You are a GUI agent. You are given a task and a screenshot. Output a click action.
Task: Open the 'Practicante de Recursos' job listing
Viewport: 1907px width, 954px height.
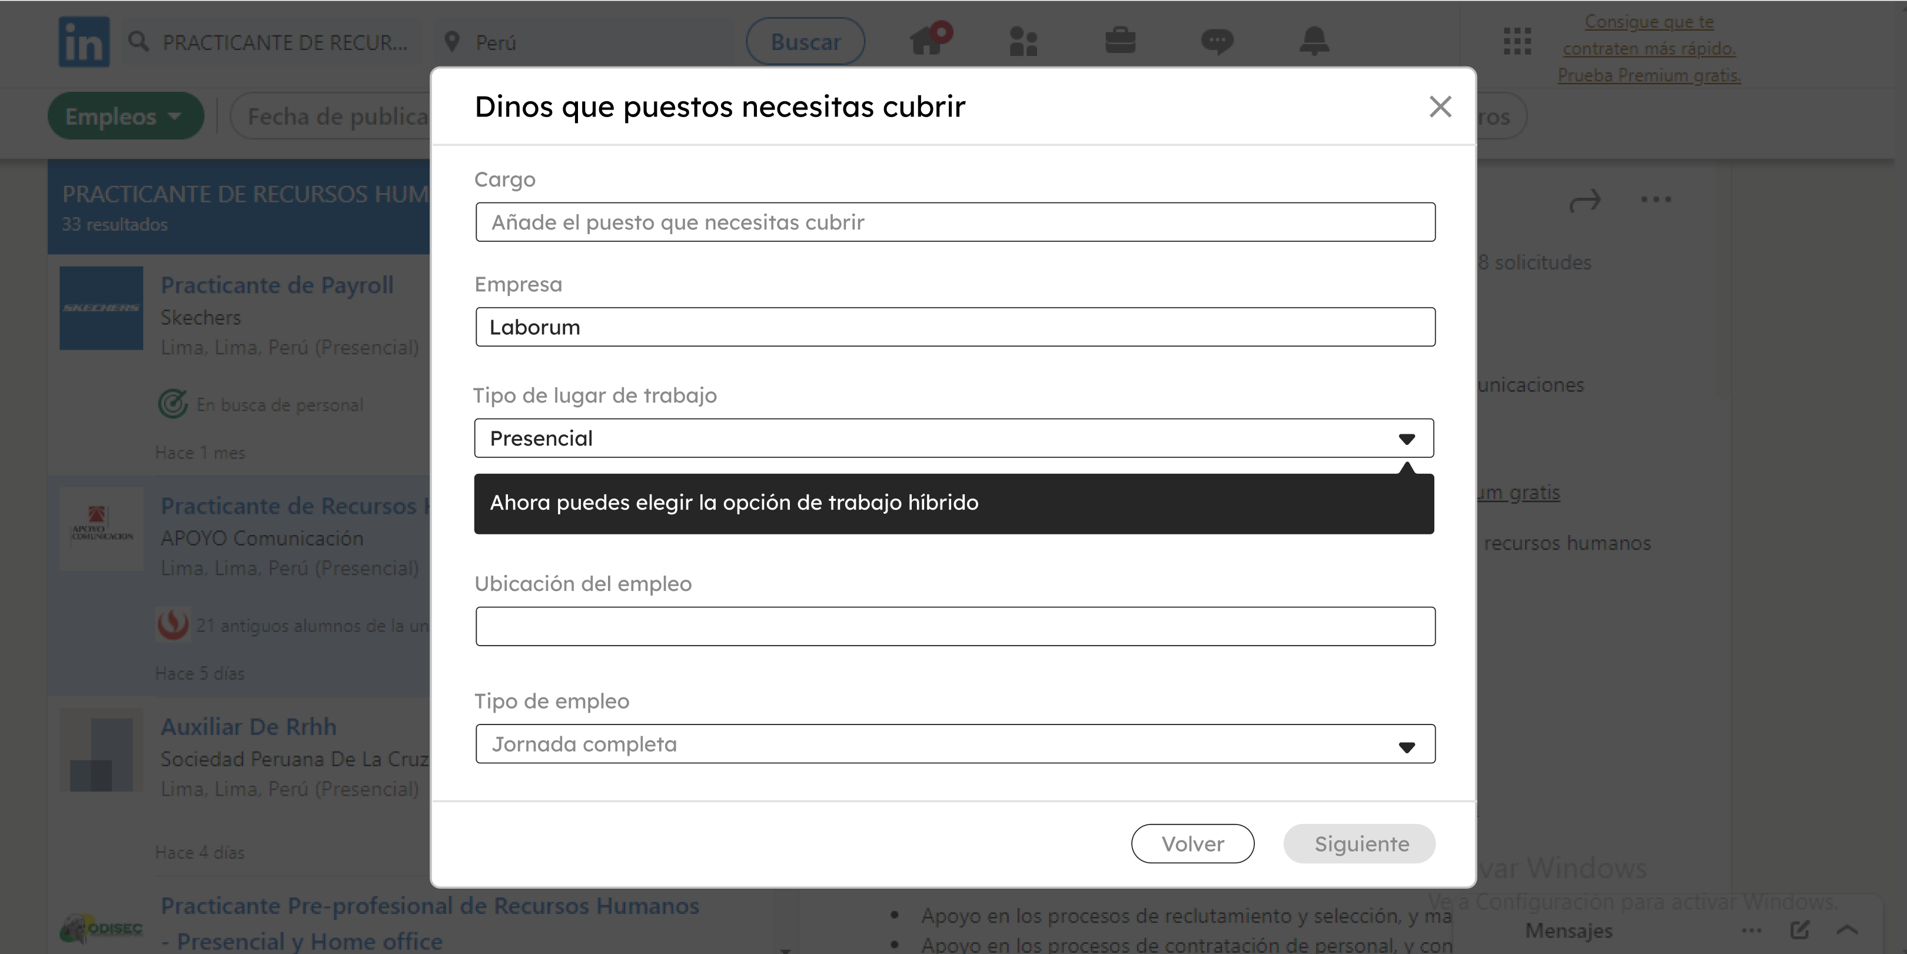pos(295,506)
